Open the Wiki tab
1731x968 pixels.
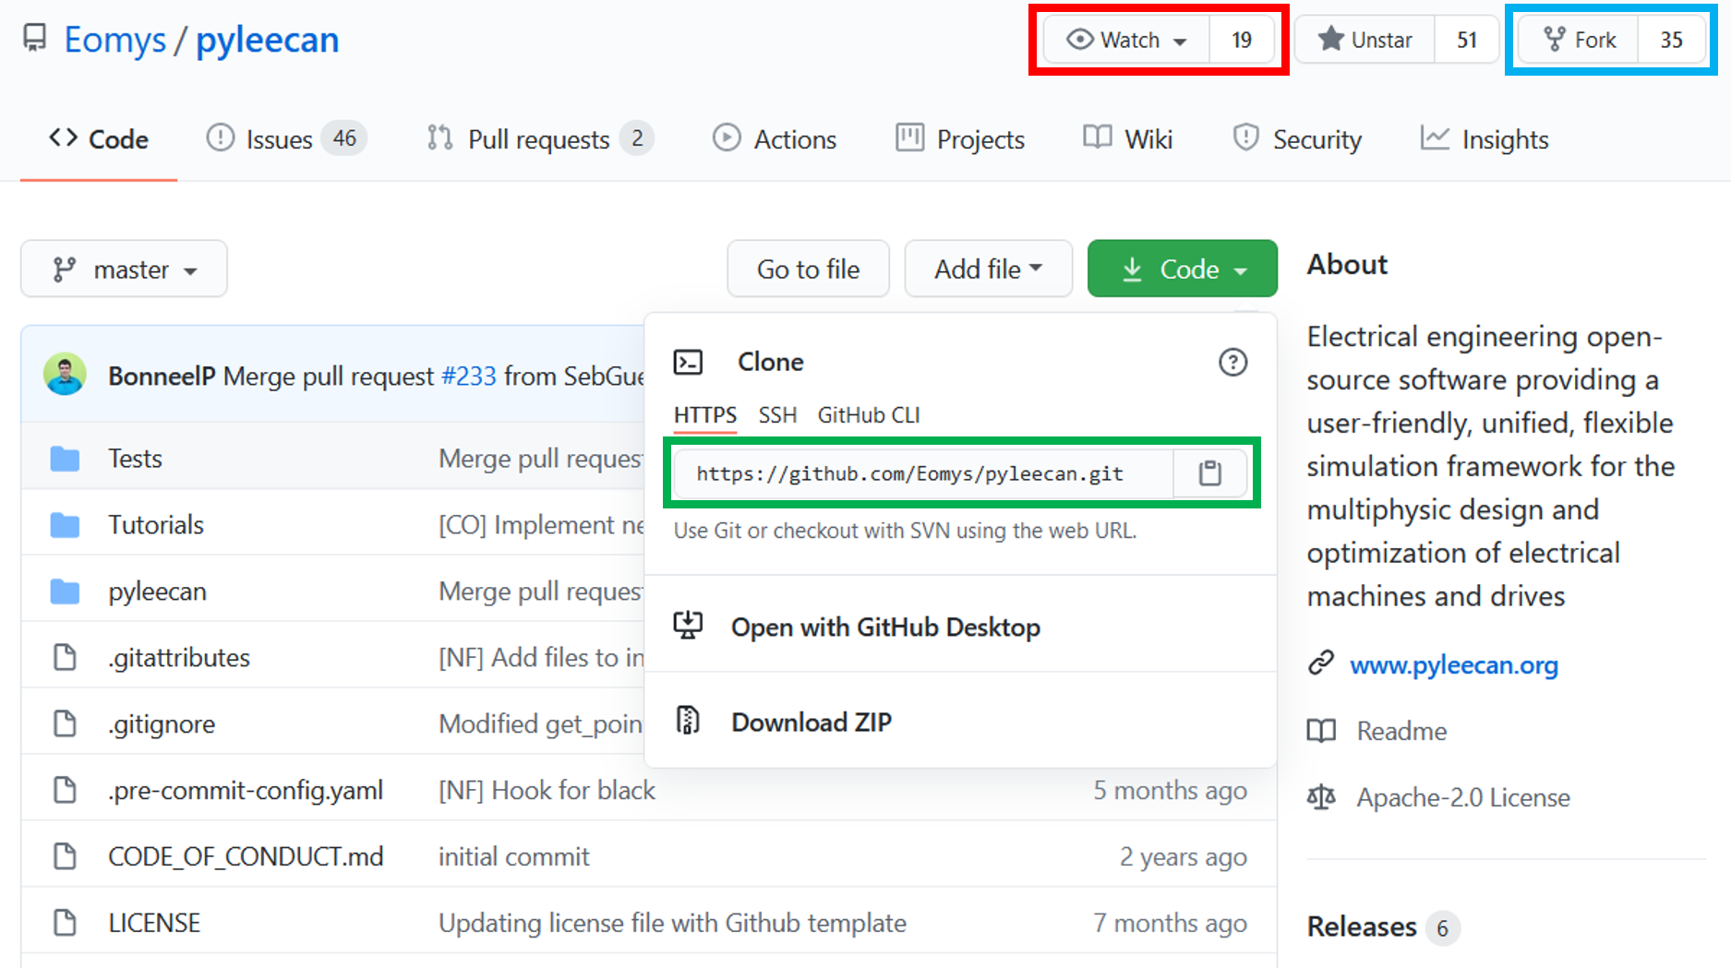coord(1127,139)
